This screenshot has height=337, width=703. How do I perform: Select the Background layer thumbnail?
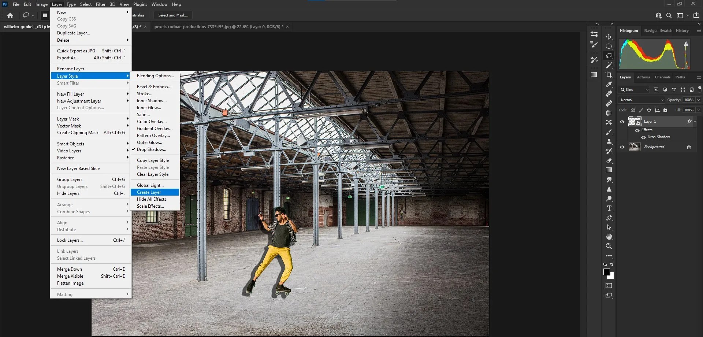point(635,147)
